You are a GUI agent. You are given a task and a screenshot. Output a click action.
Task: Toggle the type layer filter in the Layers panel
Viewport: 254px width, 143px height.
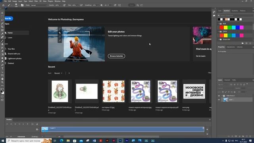[x=238, y=85]
